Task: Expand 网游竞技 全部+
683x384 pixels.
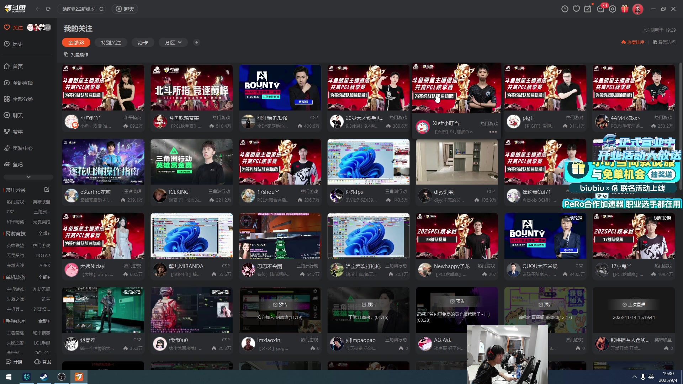Action: (44, 234)
